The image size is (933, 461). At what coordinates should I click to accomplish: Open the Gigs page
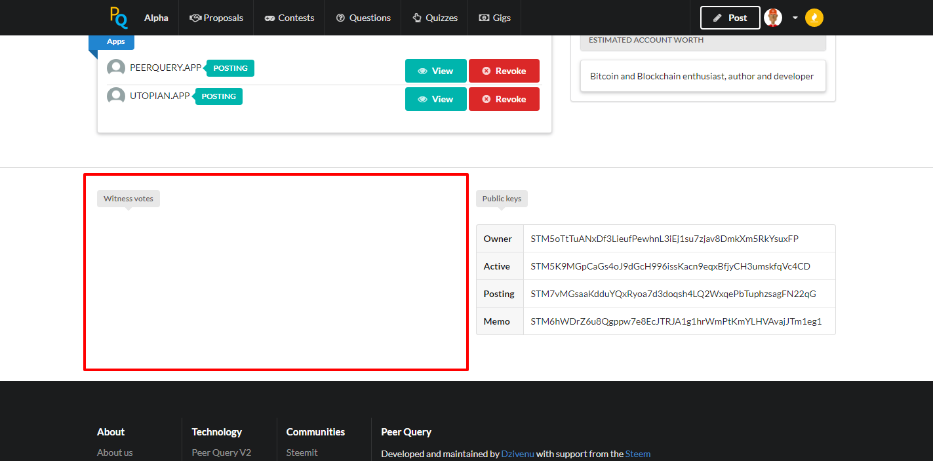pos(494,18)
